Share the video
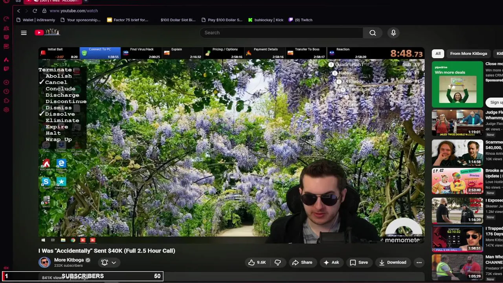503x283 pixels. coord(302,263)
